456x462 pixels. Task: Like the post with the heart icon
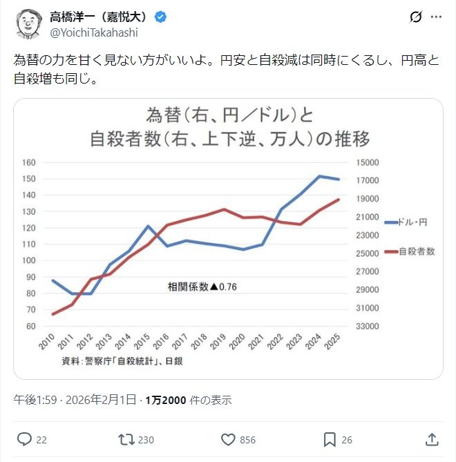tap(228, 439)
